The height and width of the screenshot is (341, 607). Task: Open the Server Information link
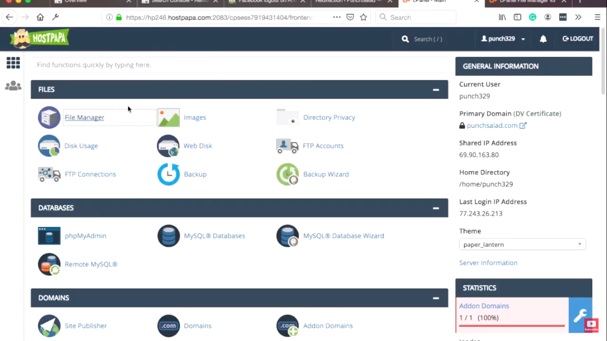click(488, 263)
